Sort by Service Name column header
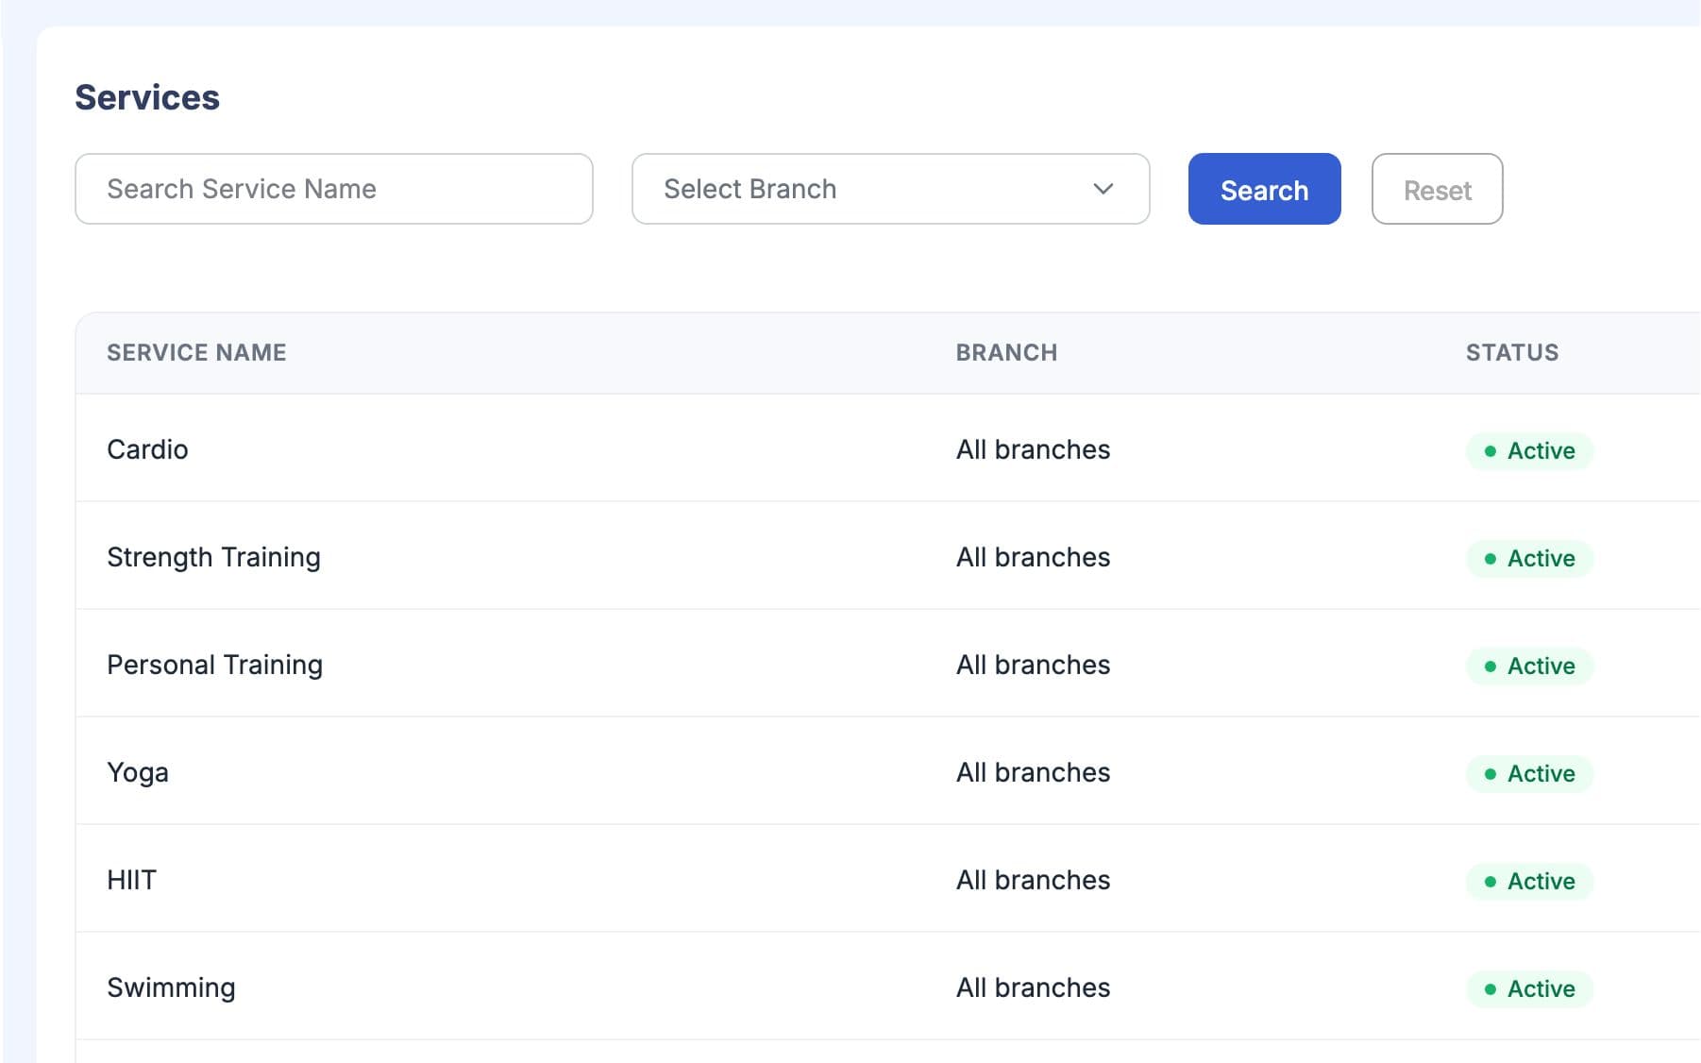This screenshot has width=1701, height=1063. coord(196,352)
